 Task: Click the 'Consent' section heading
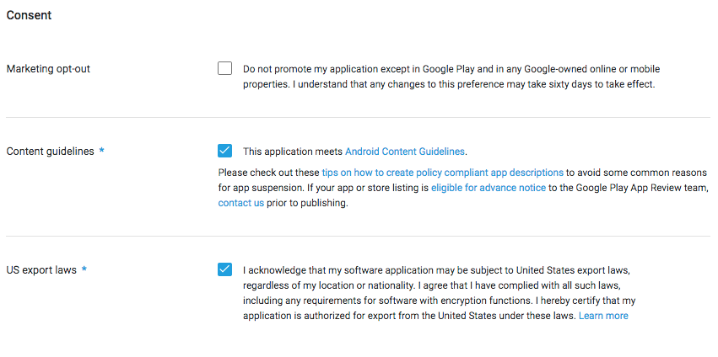[x=29, y=15]
